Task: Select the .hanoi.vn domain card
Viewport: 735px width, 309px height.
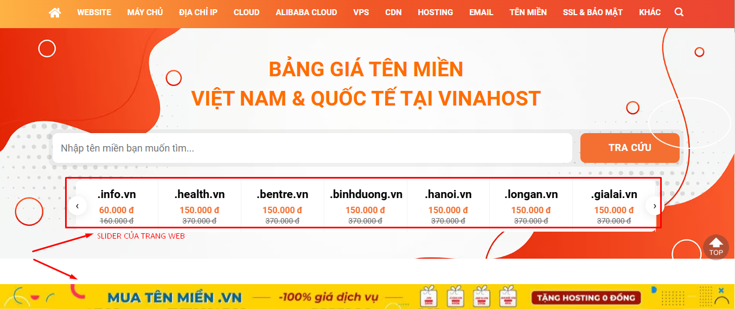Action: pos(448,206)
